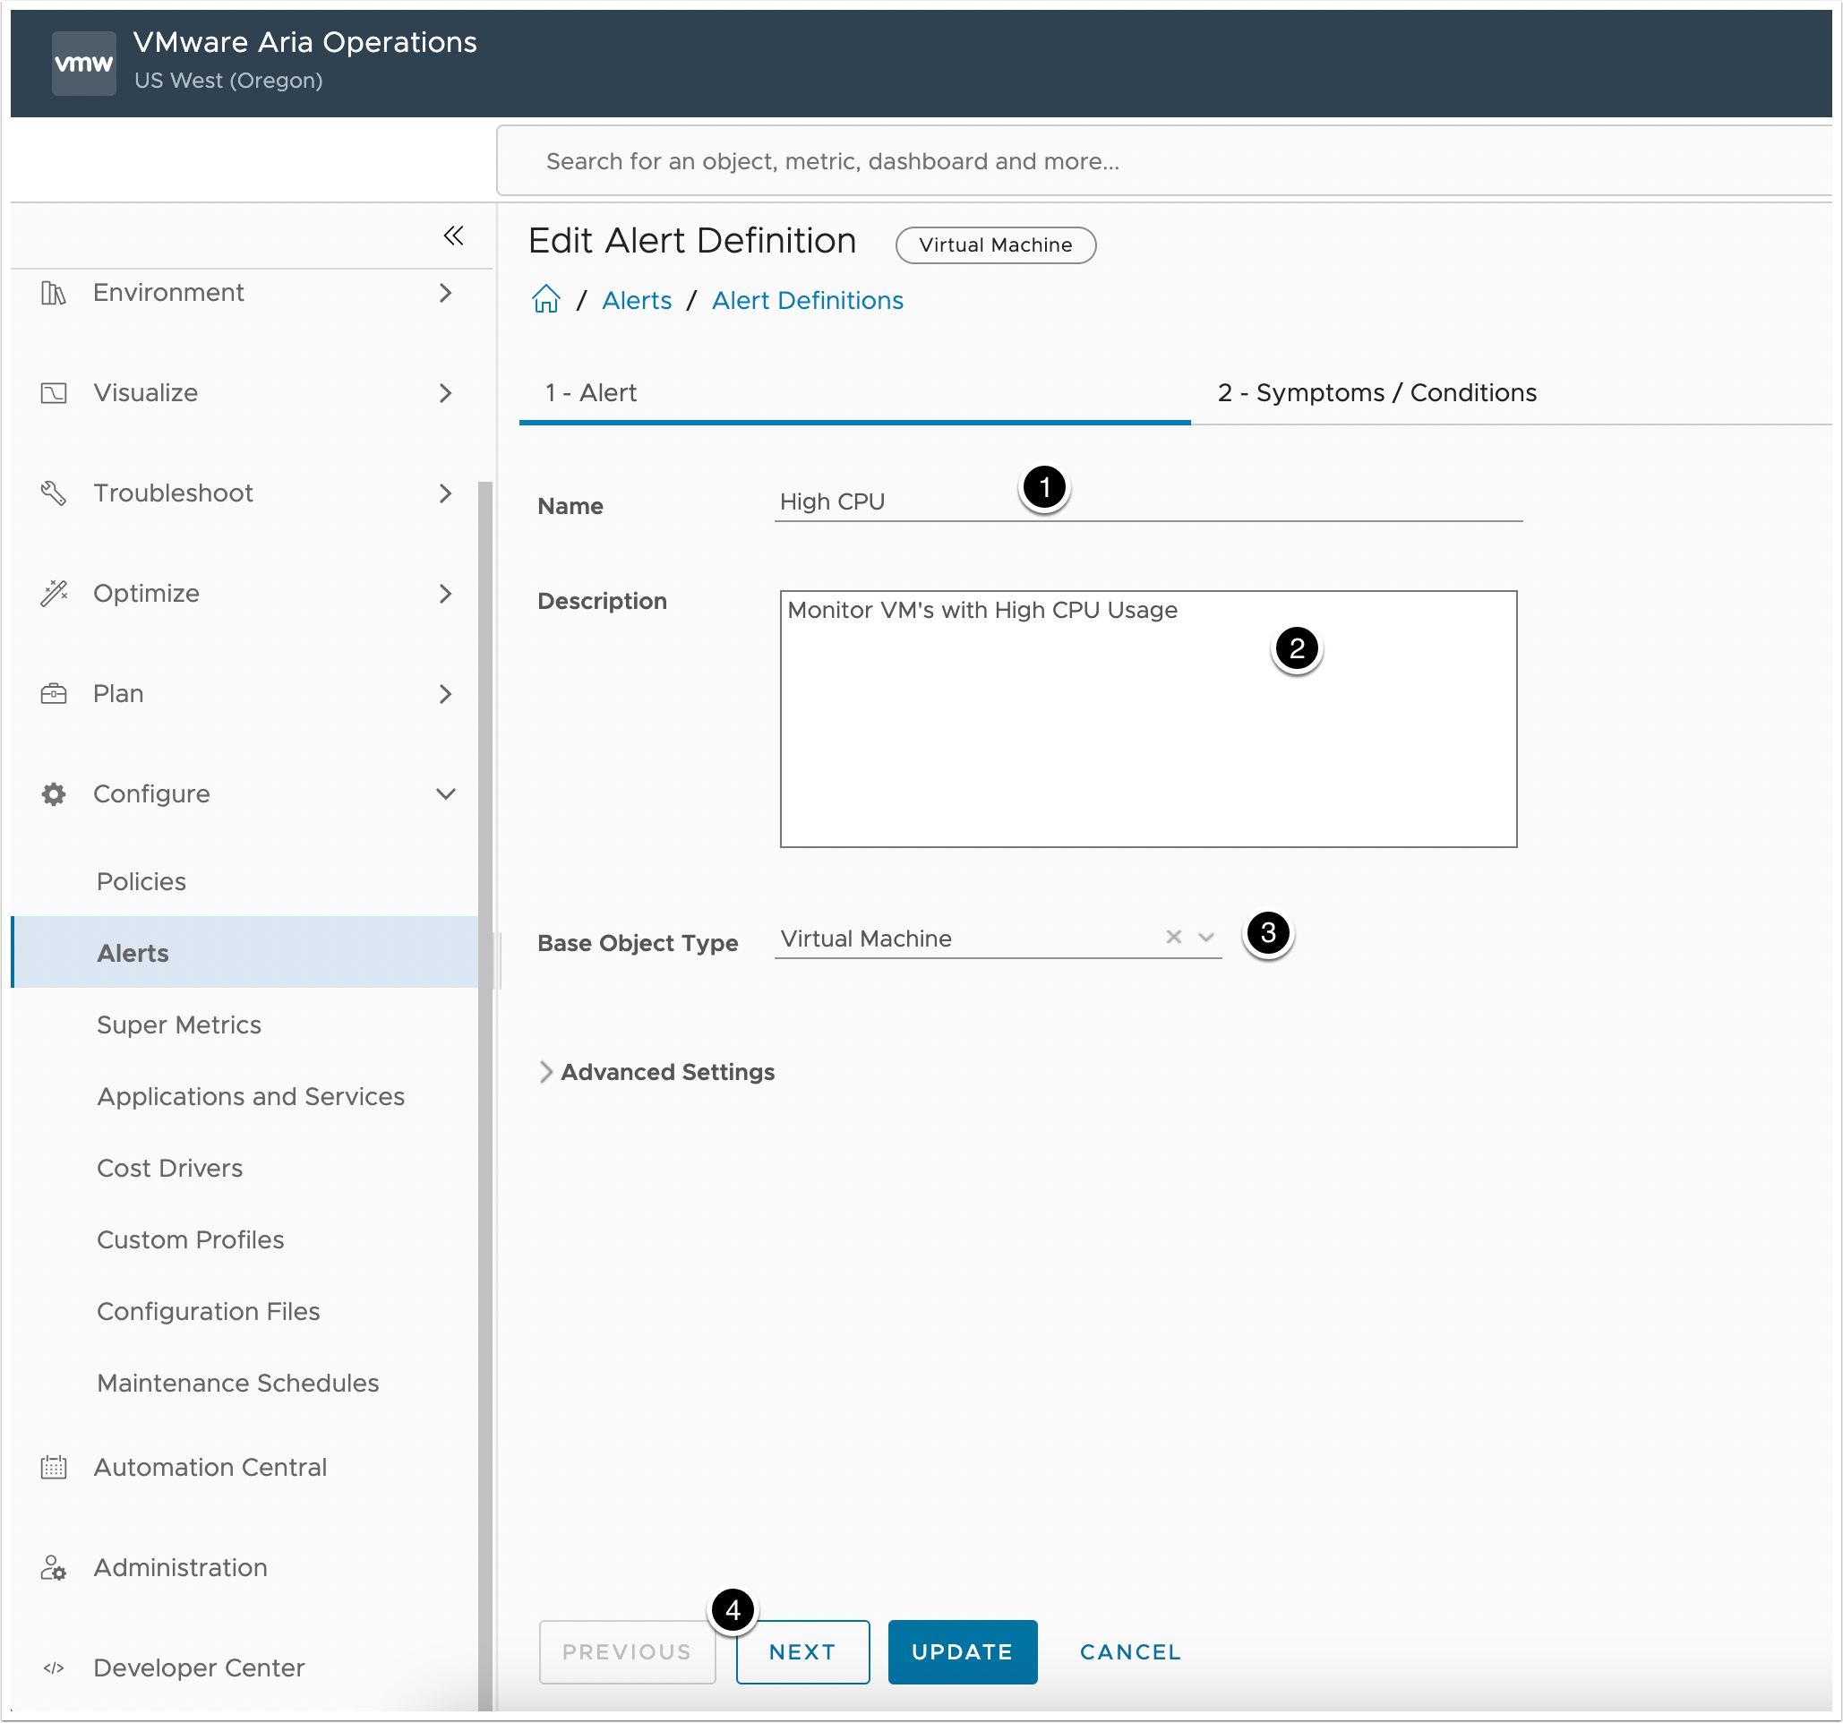Open Super Metrics in sidebar
This screenshot has width=1843, height=1723.
[x=179, y=1024]
